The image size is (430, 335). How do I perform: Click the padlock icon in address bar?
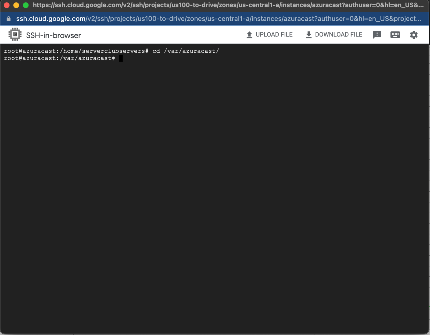(9, 19)
